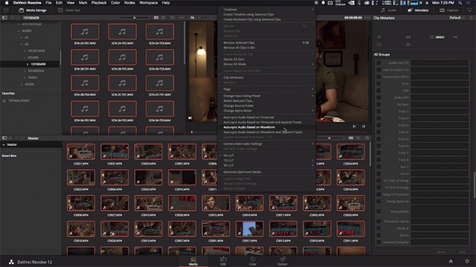Open Clip Attributes from context menu
The width and height of the screenshot is (476, 267).
point(266,78)
